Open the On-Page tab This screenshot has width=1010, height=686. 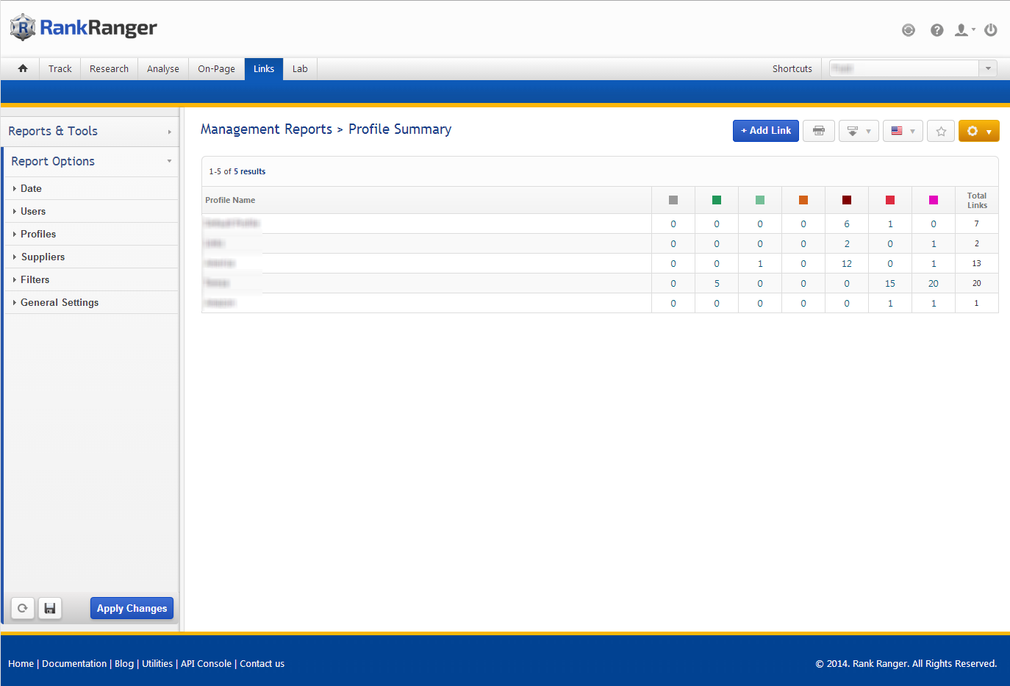216,68
